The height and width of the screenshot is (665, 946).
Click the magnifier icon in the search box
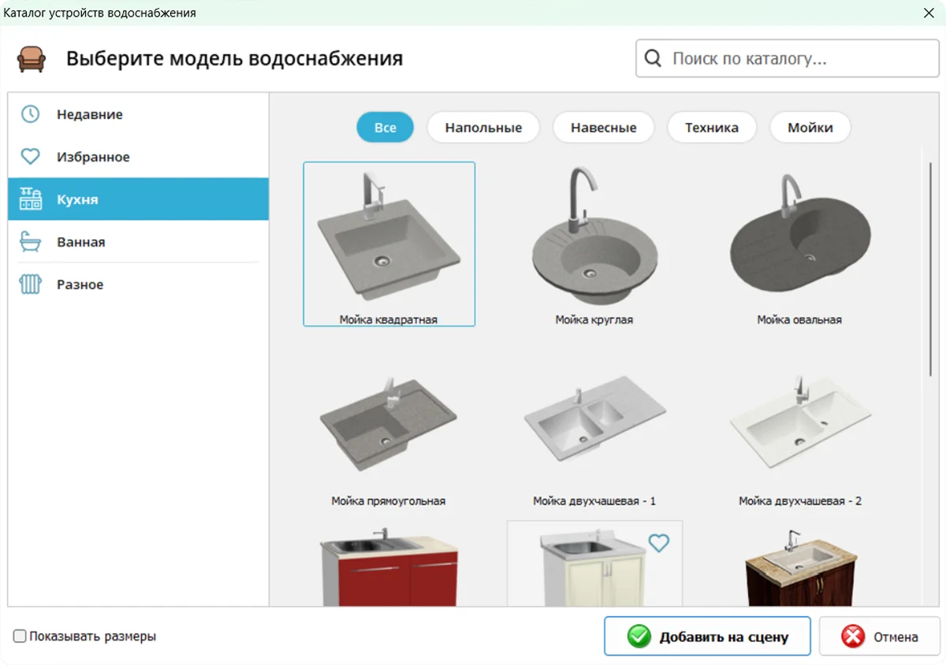[x=654, y=58]
